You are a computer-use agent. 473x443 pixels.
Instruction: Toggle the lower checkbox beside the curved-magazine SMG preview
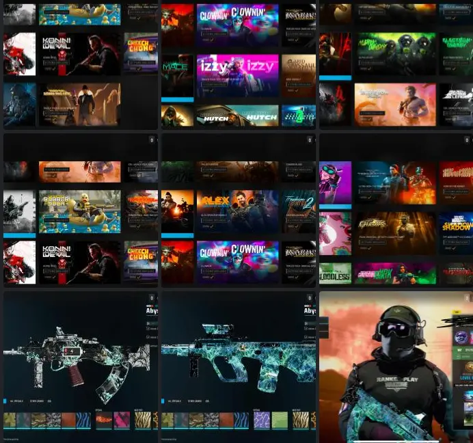pos(148,337)
